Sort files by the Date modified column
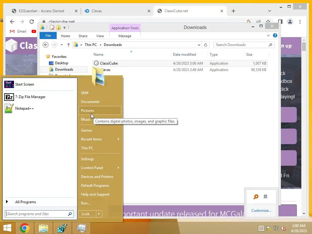The image size is (312, 234). 189,55
